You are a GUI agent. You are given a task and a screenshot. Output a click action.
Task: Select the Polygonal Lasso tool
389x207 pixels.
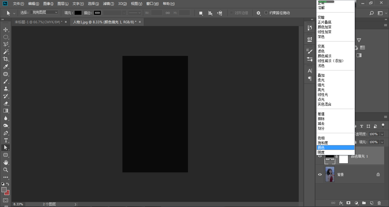(x=6, y=44)
